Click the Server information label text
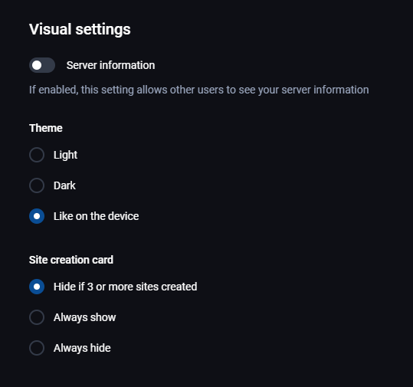Viewport: 413px width, 387px height. tap(110, 65)
